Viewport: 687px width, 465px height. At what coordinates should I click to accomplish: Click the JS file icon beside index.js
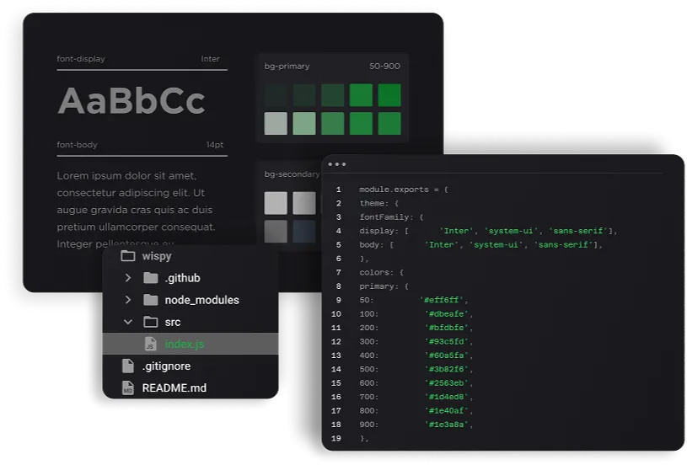click(150, 344)
